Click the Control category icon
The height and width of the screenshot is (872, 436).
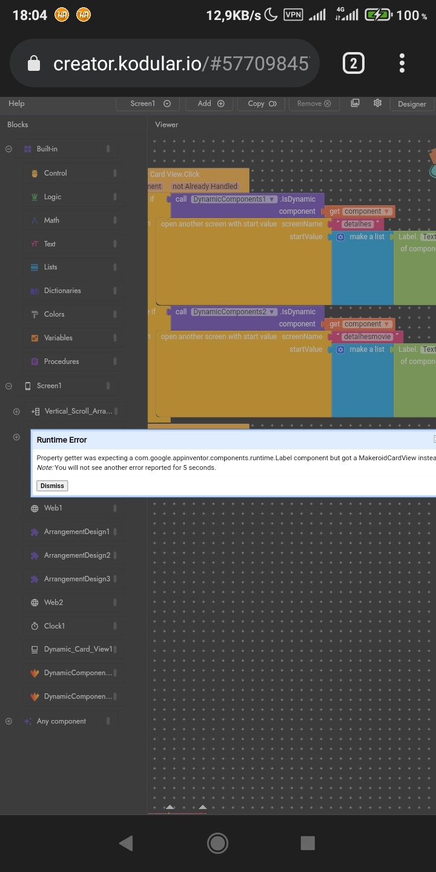pos(35,173)
